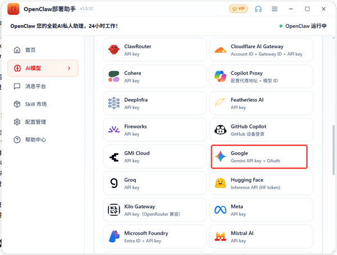
Task: Click the Kilo Gateway logo icon
Action: point(114,210)
